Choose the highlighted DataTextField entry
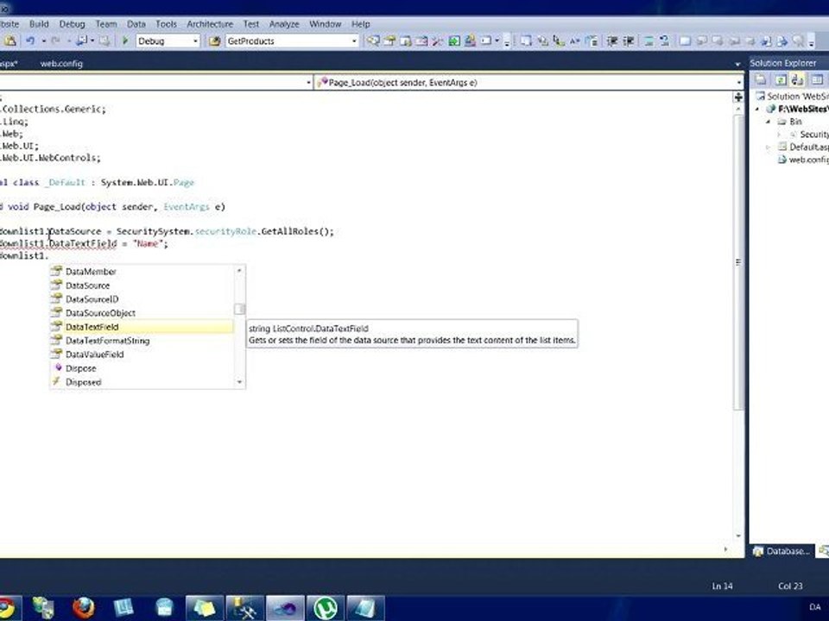The height and width of the screenshot is (621, 829). pos(142,327)
